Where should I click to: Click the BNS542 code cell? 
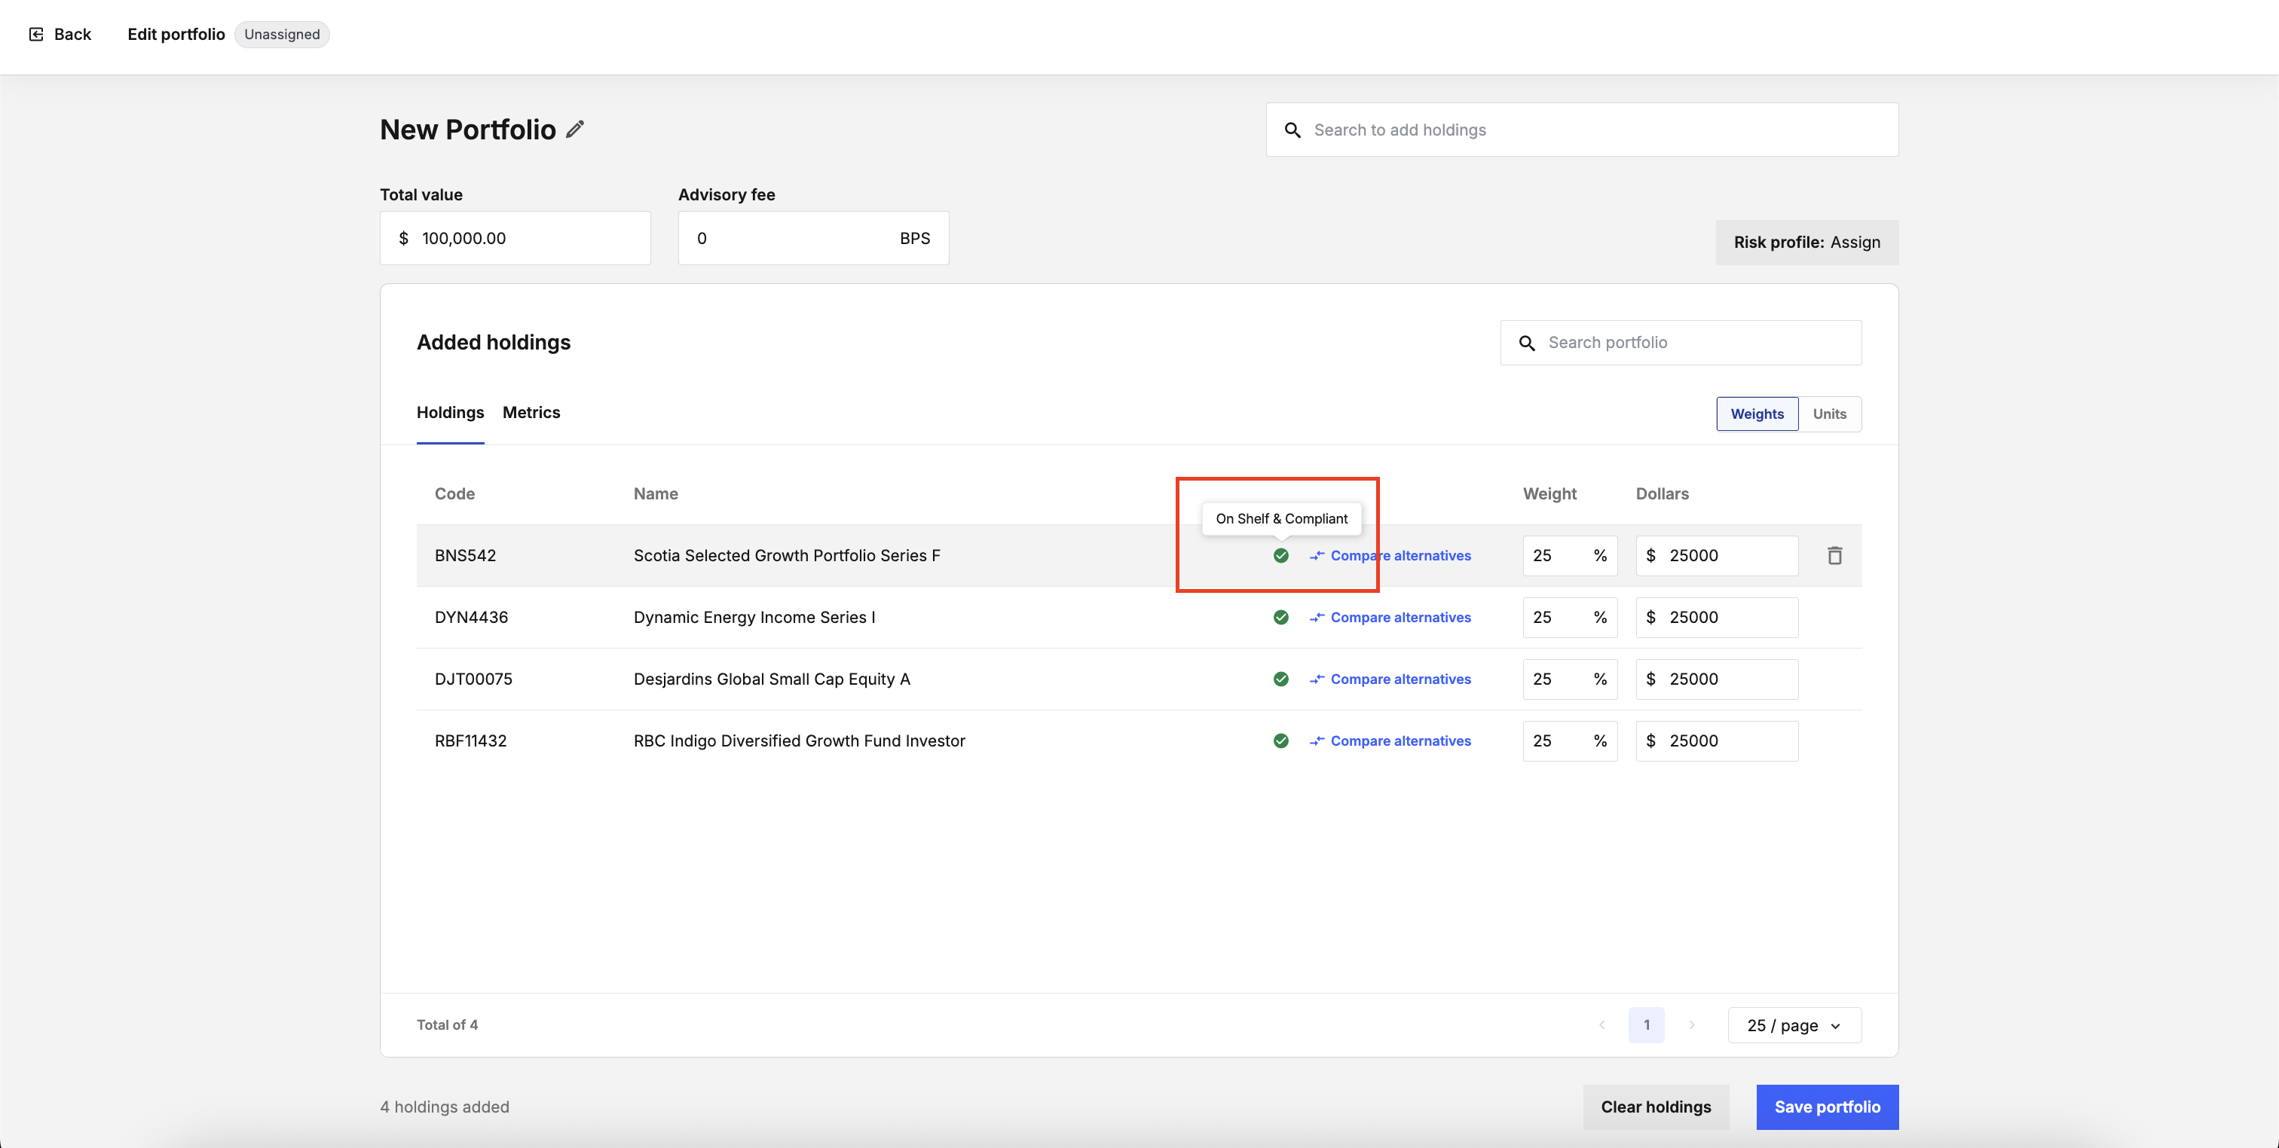click(x=465, y=555)
